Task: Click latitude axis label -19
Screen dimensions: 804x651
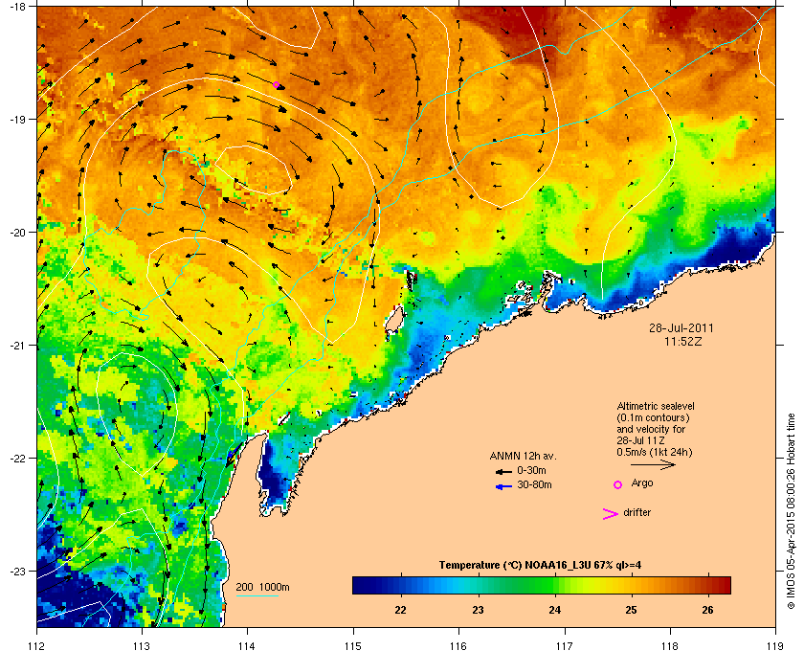Action: pyautogui.click(x=17, y=119)
